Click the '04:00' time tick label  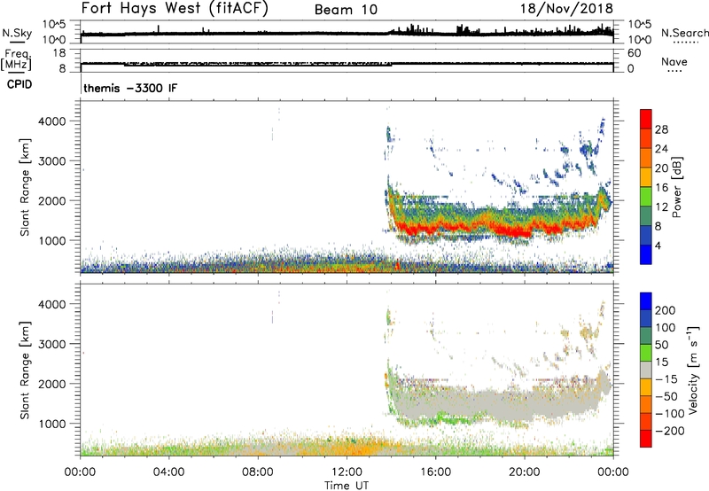coord(168,472)
